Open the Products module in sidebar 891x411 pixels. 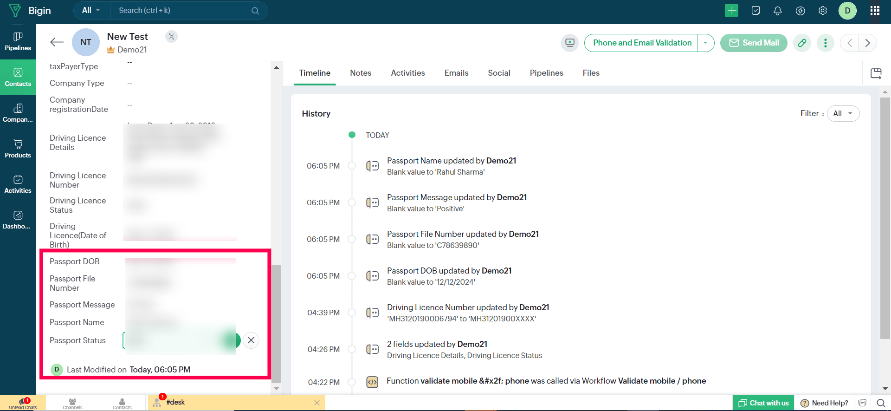(18, 149)
